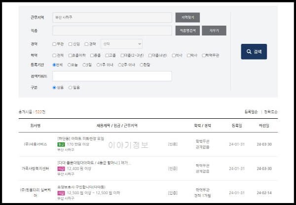Click the 마감일 column header
The height and width of the screenshot is (205, 296).
click(x=264, y=126)
